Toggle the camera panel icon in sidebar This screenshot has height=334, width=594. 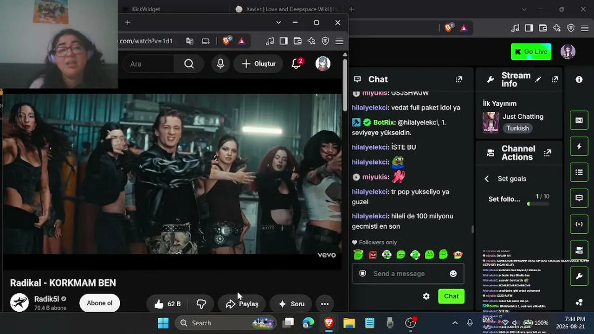[x=579, y=250]
